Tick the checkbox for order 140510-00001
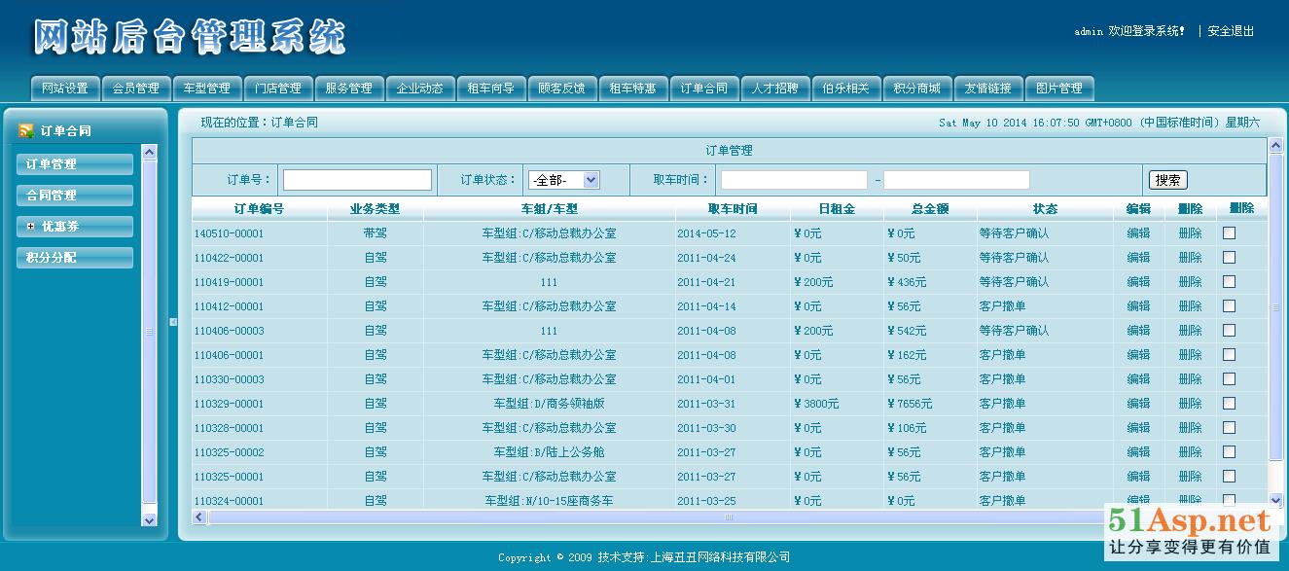The height and width of the screenshot is (571, 1289). 1229,233
